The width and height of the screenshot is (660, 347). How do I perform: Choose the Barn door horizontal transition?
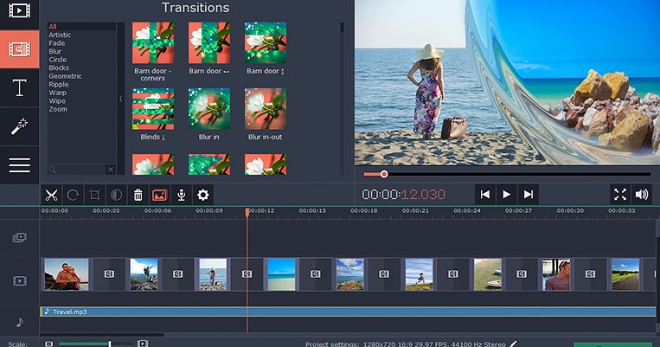[209, 43]
